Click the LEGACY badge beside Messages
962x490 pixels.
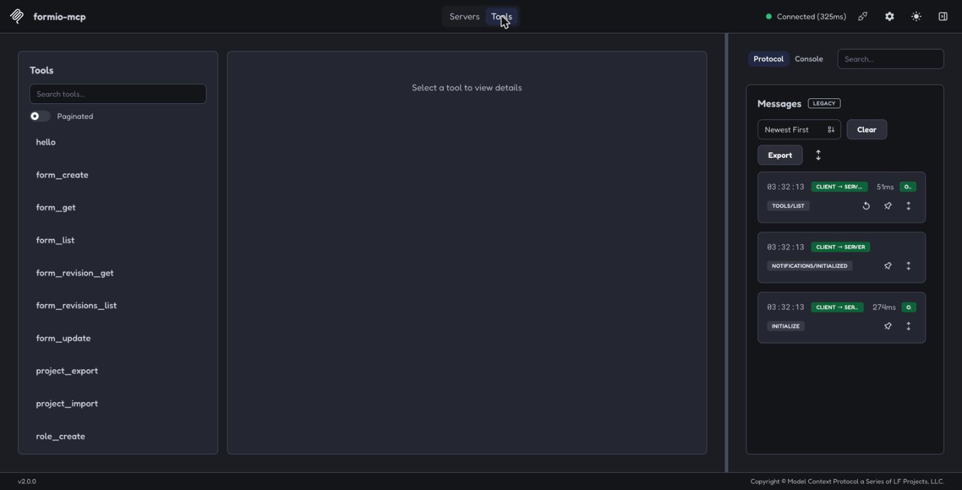pos(824,103)
